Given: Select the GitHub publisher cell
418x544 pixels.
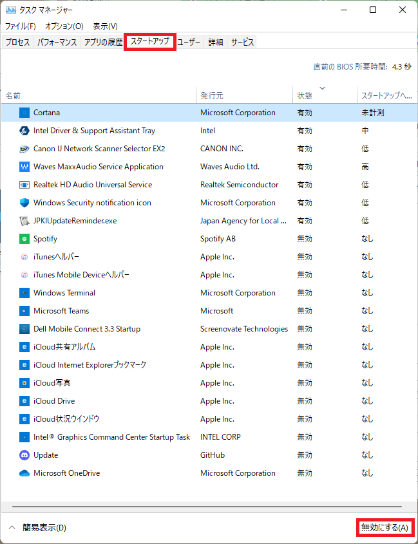Looking at the screenshot, I should click(213, 456).
